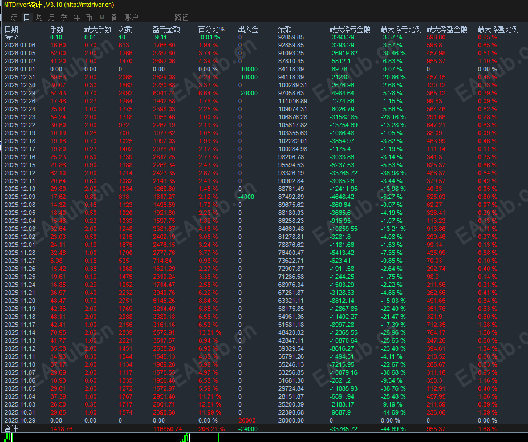Click the -38.76 % drawdown on 2025.11.05
The width and height of the screenshot is (528, 442).
(393, 388)
